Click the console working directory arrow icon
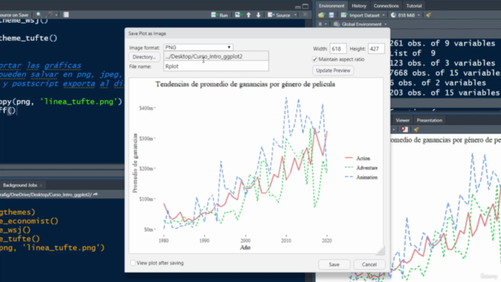 click(96, 194)
